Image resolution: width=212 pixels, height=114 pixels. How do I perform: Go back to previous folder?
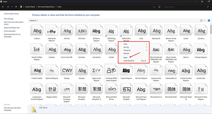3,7
